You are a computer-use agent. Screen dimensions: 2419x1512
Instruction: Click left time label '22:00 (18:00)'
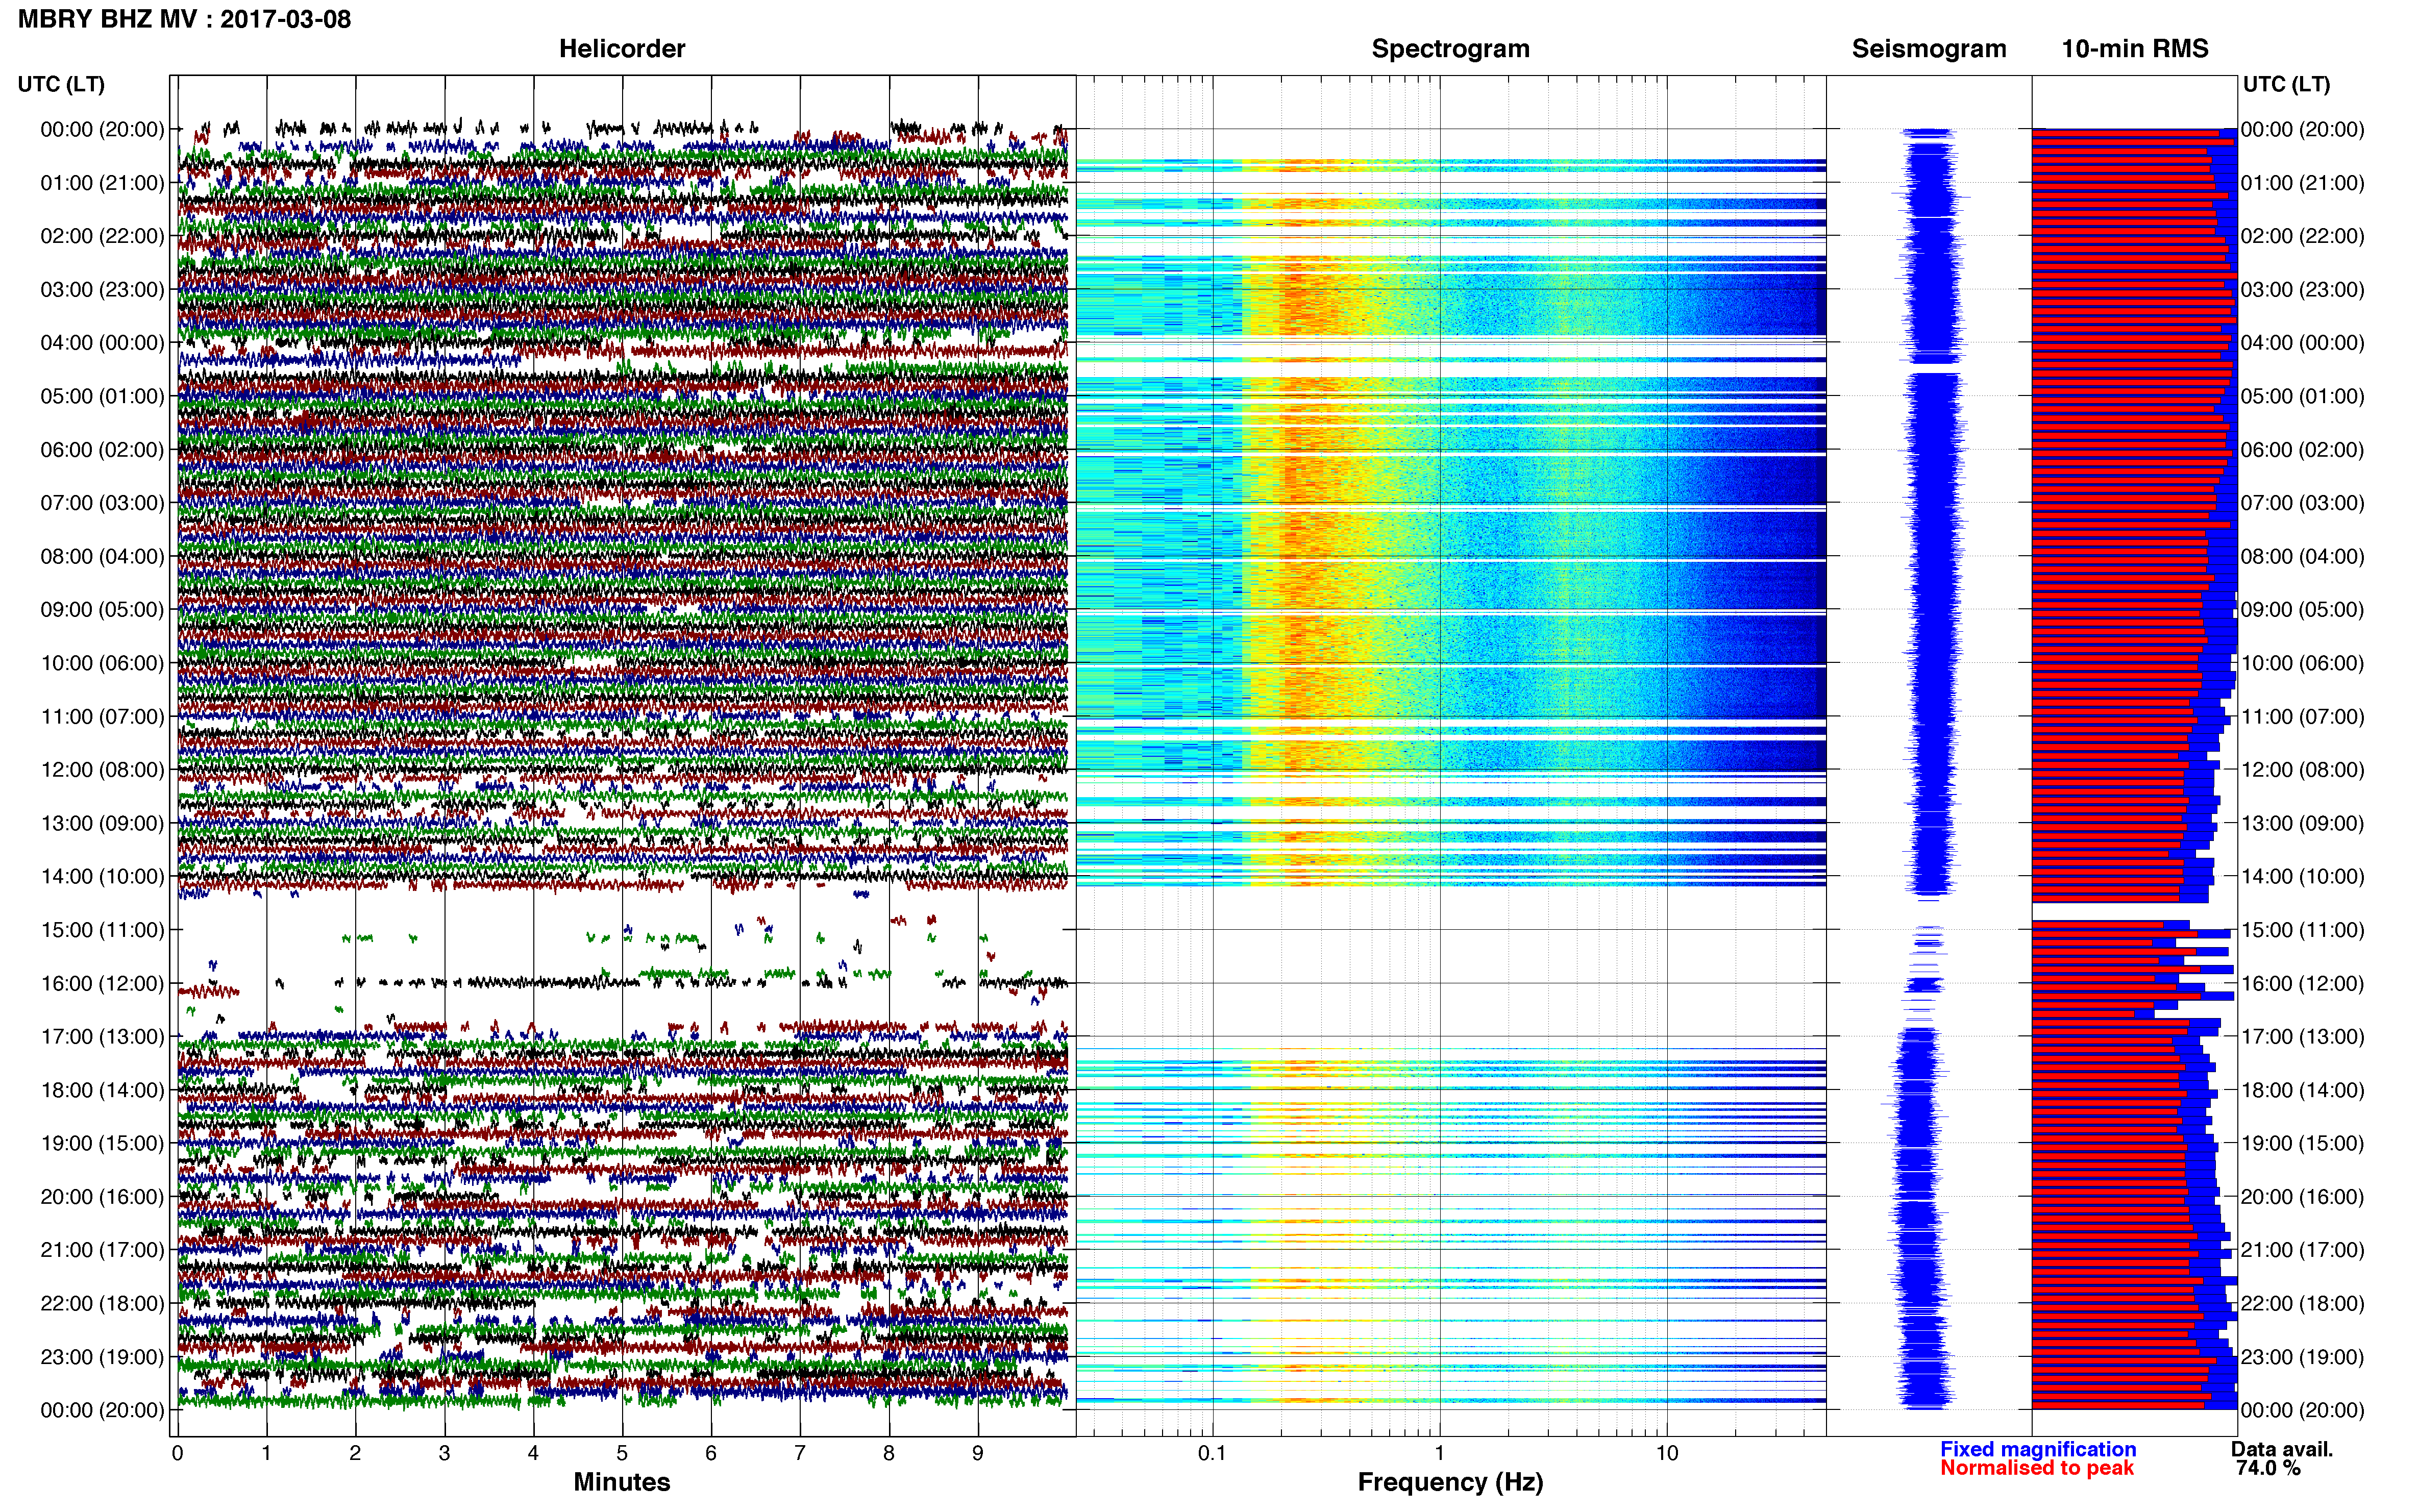coord(102,1304)
